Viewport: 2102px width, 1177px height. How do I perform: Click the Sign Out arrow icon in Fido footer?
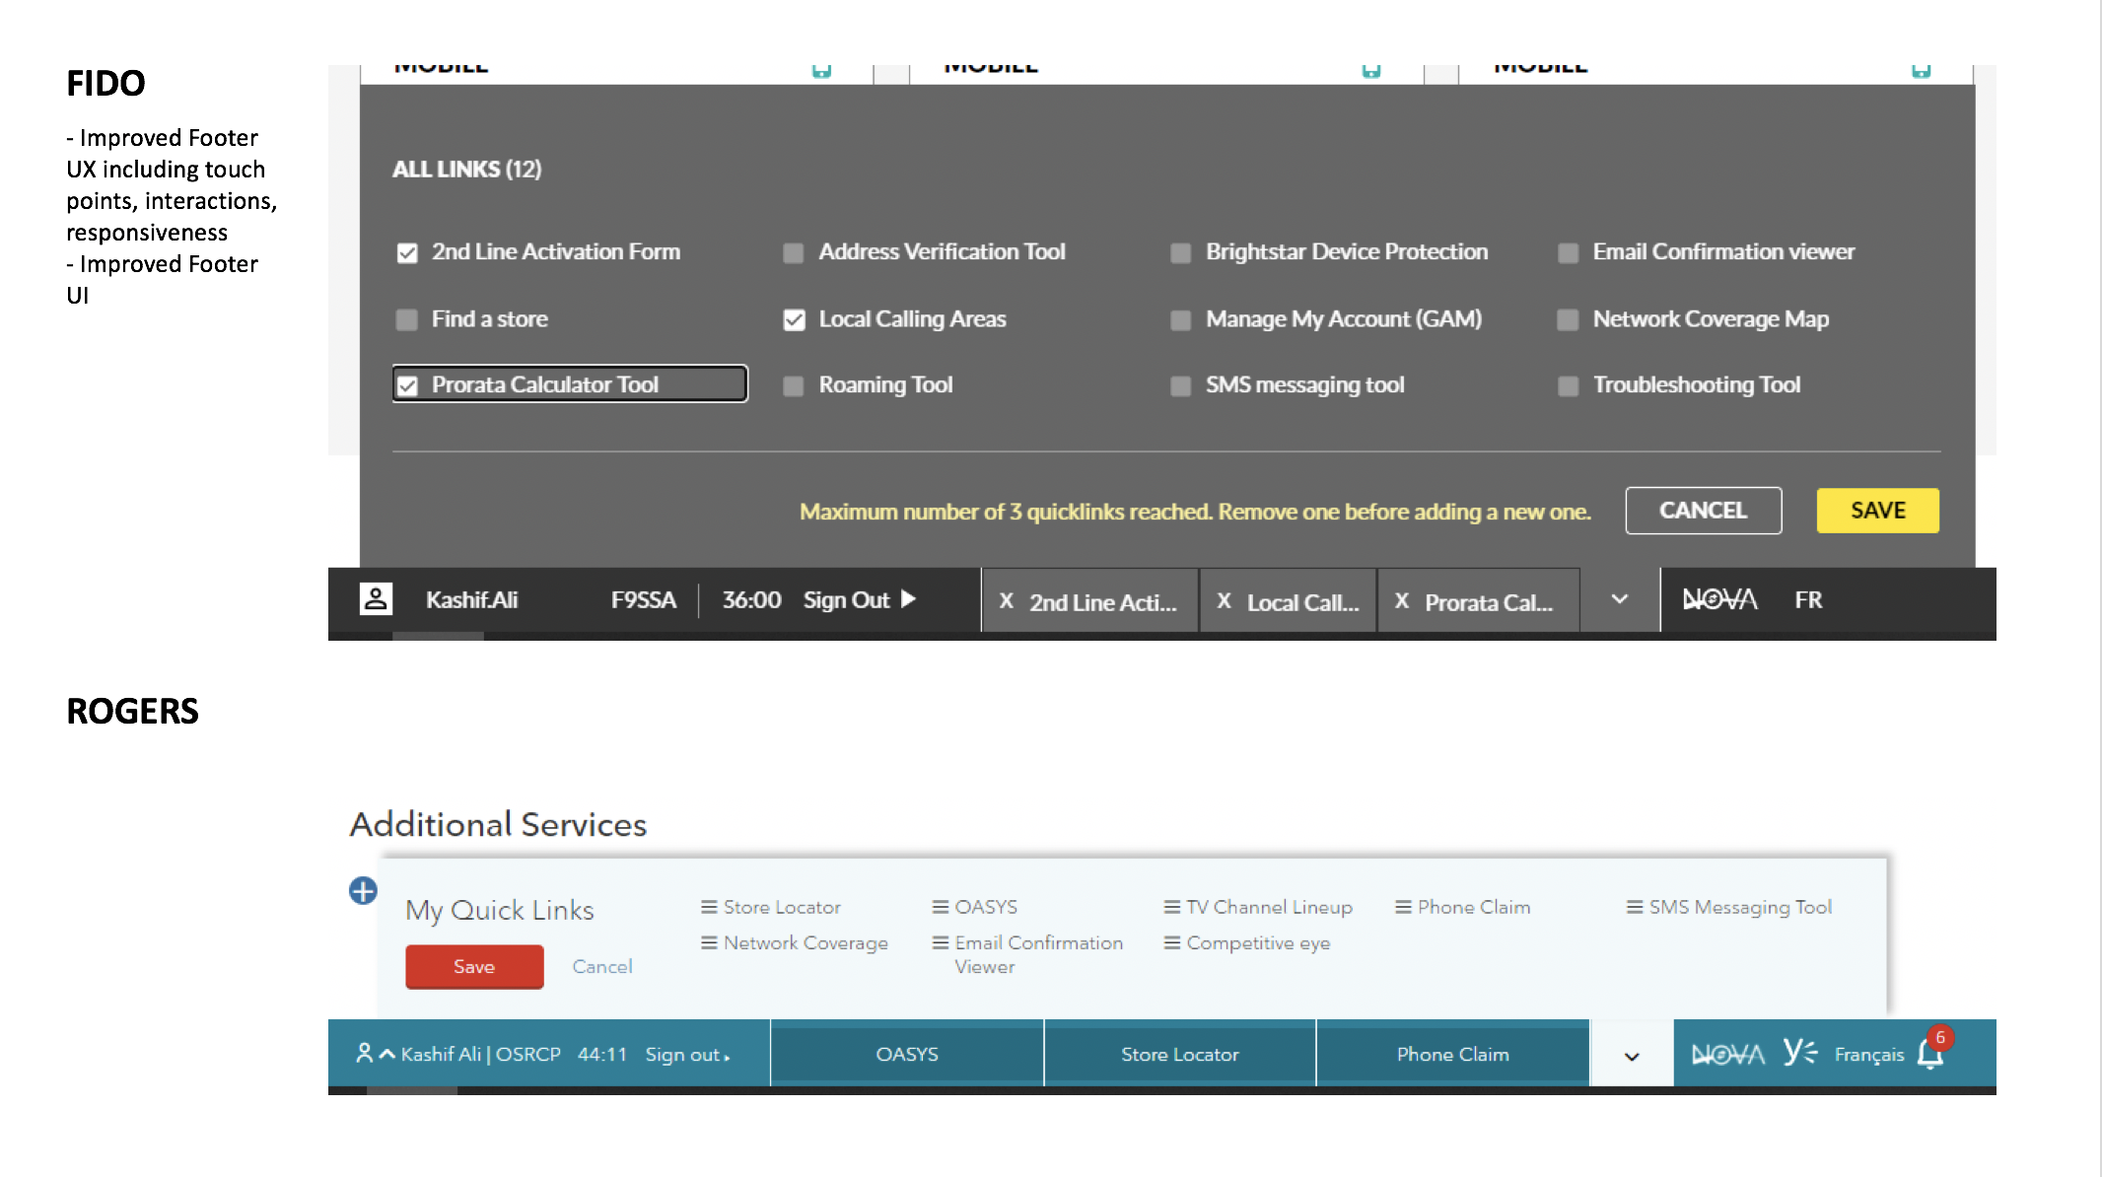[x=909, y=598]
